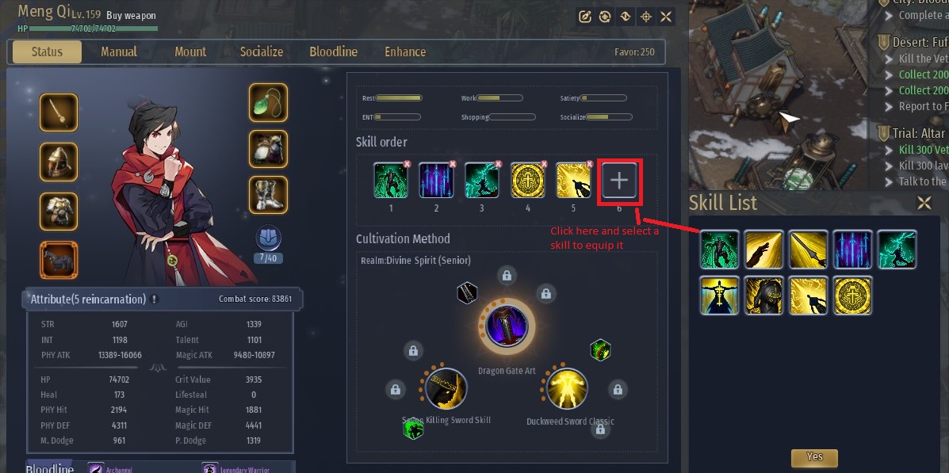Open the attribute info exclamation icon
Screen dimensions: 949x473
pos(155,299)
